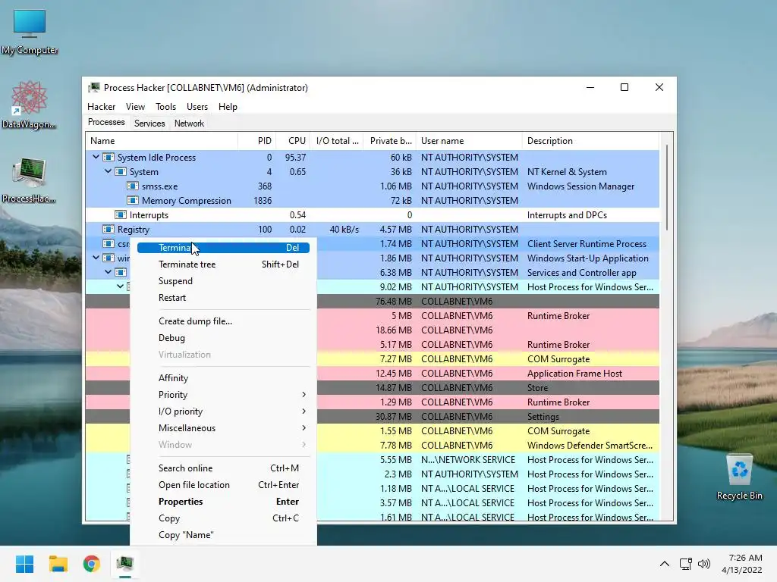The width and height of the screenshot is (777, 582).
Task: Select the Processes tab
Action: [106, 122]
